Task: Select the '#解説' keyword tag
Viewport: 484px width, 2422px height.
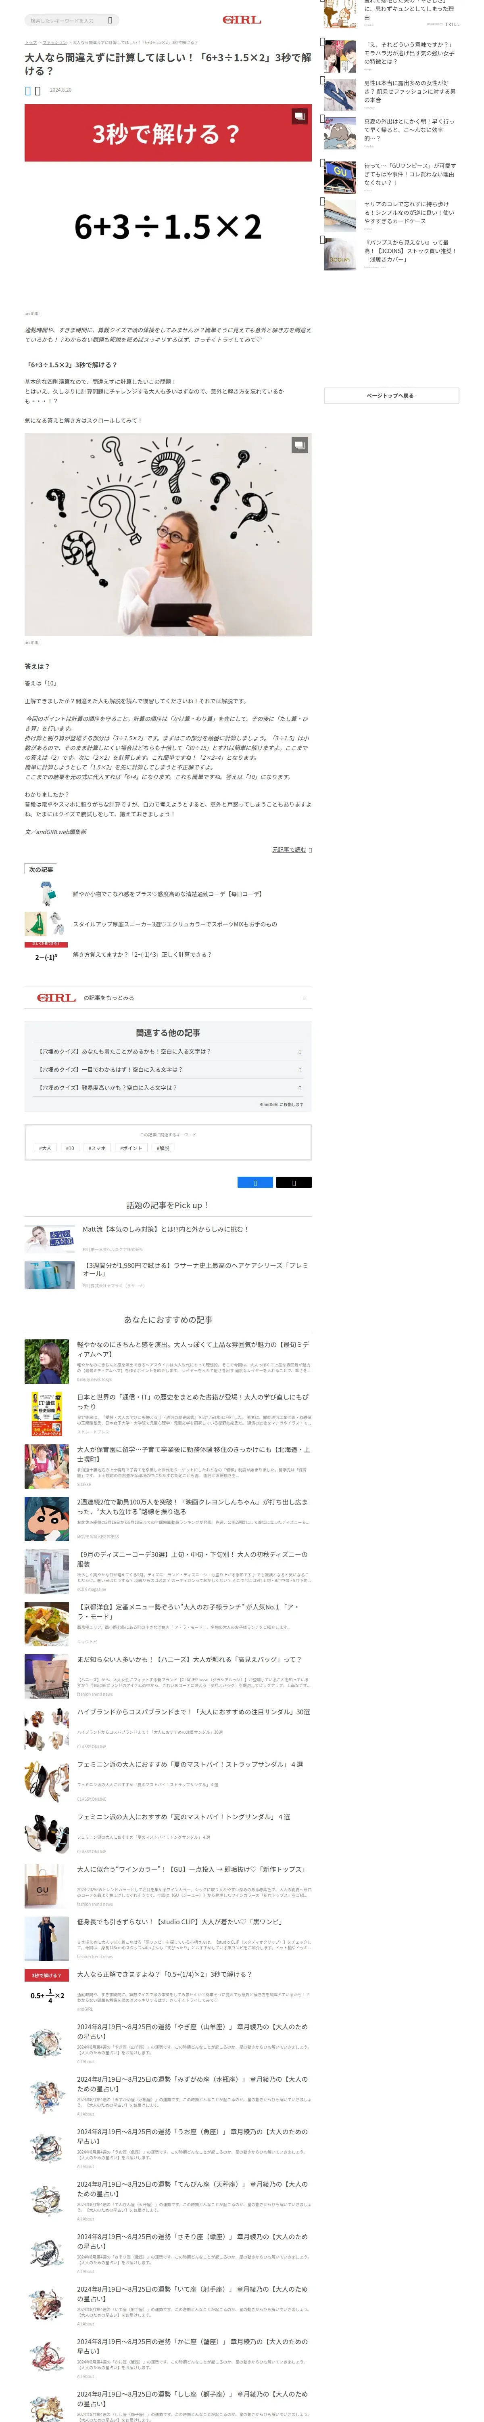Action: pyautogui.click(x=163, y=1148)
